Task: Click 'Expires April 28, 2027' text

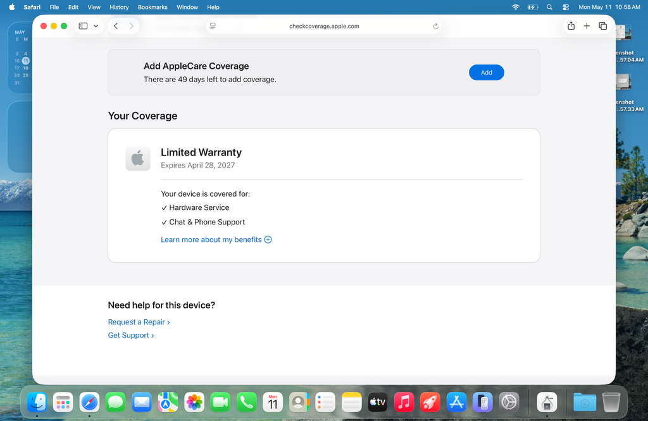Action: coord(197,165)
